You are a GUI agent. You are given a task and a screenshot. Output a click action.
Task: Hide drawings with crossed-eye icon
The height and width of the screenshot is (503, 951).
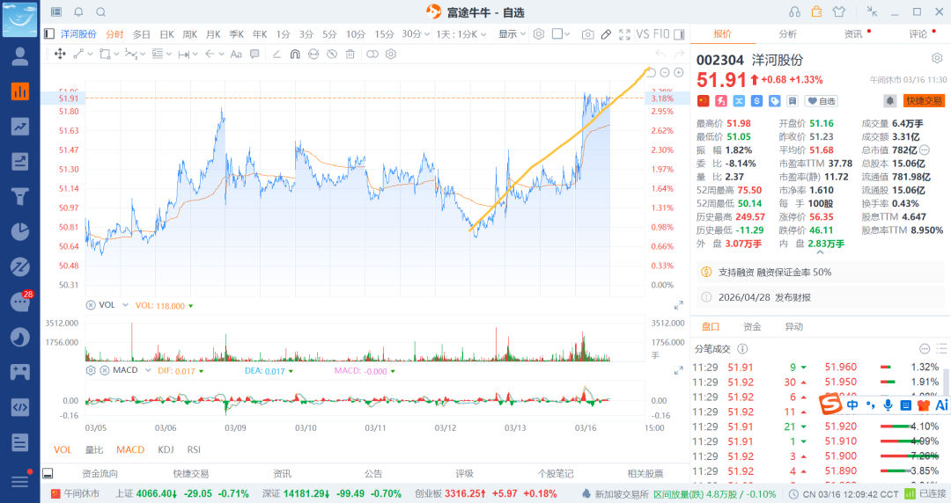(x=332, y=54)
